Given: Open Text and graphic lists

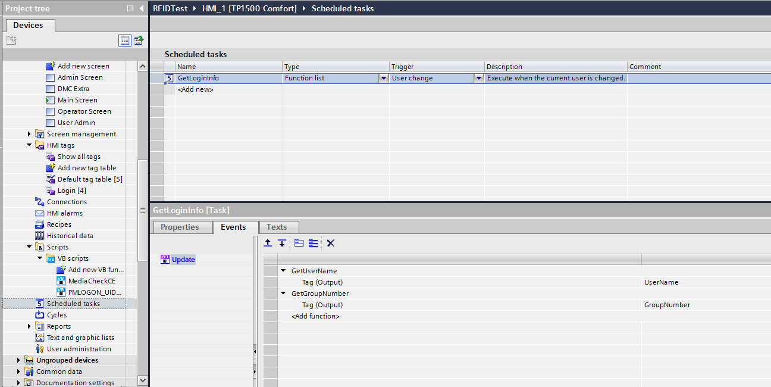Looking at the screenshot, I should [80, 338].
